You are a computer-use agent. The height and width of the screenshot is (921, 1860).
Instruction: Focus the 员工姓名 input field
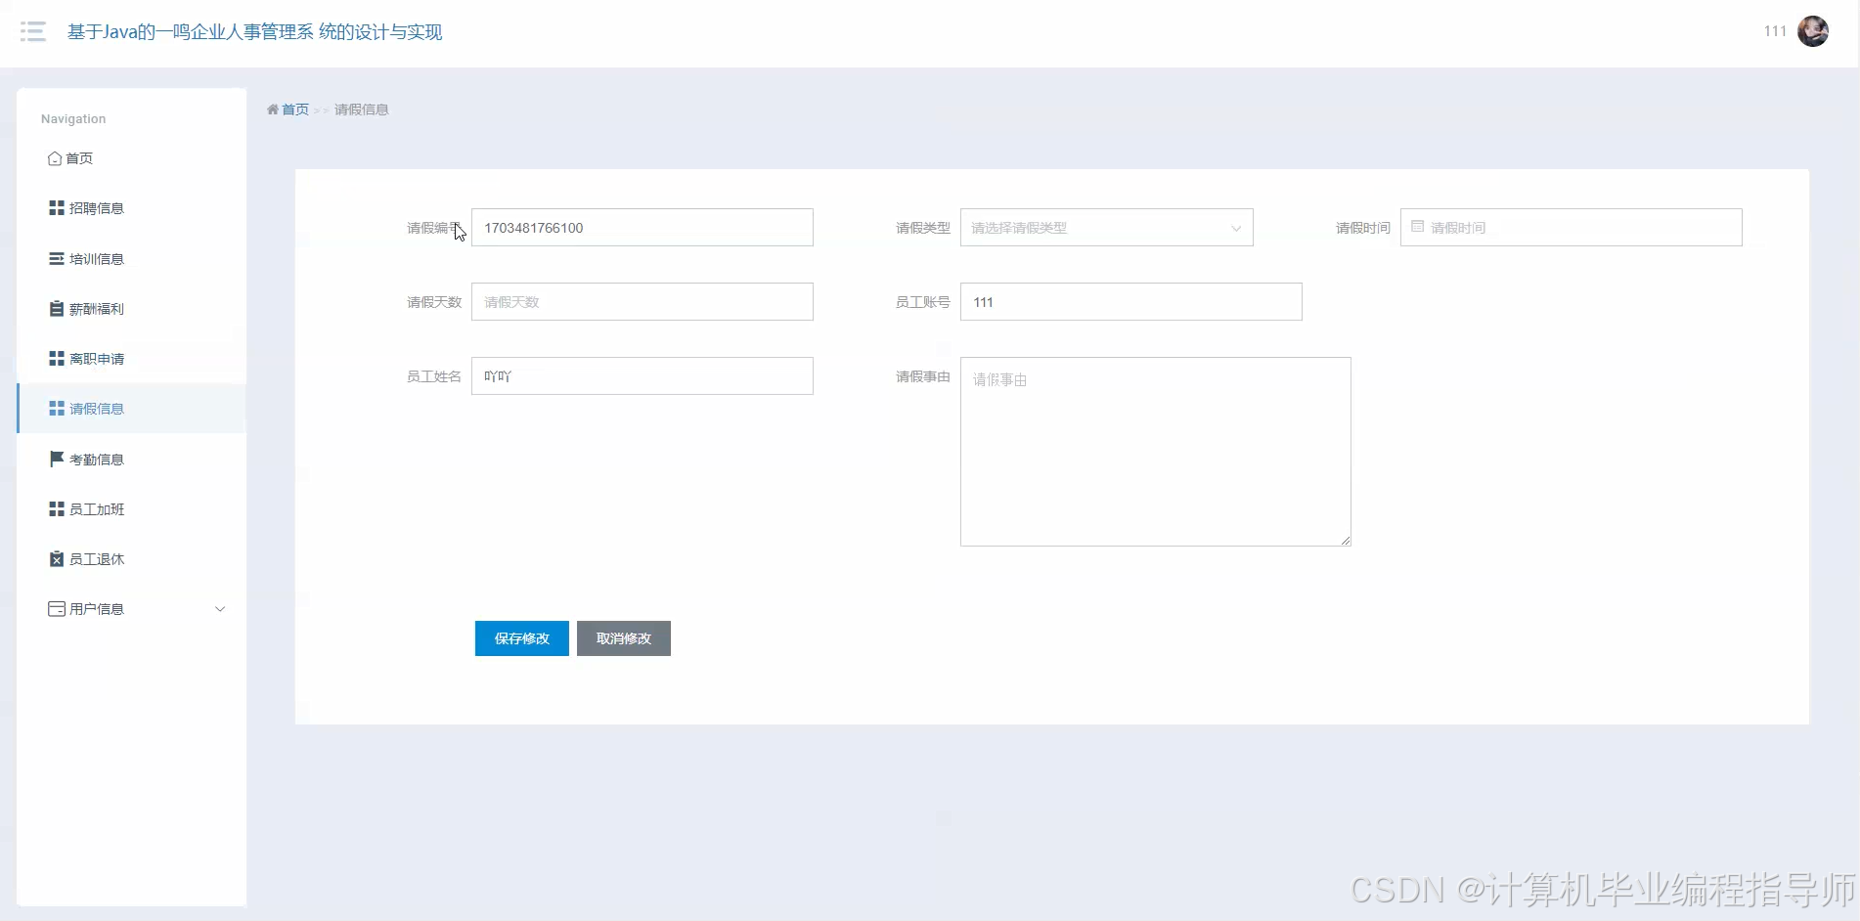(x=642, y=376)
